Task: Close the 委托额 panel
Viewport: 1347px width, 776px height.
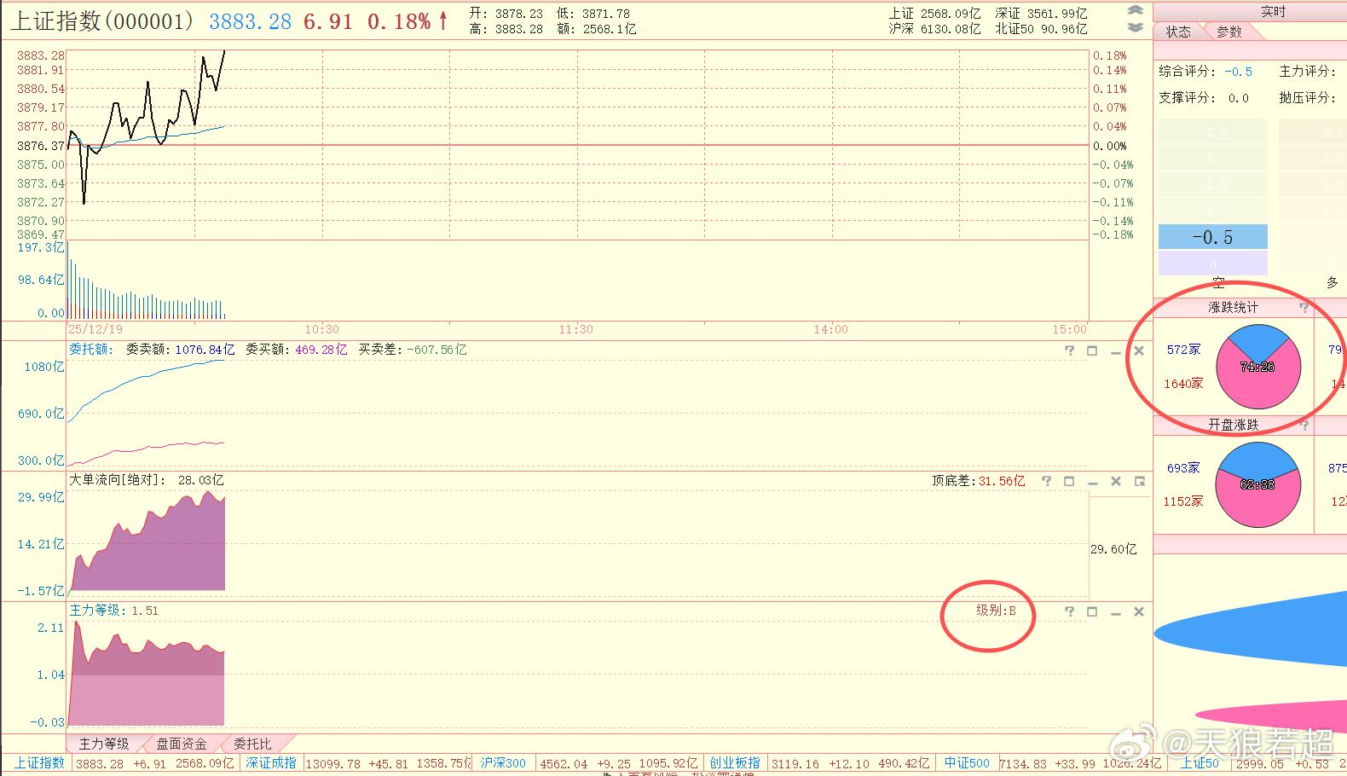Action: click(1138, 350)
